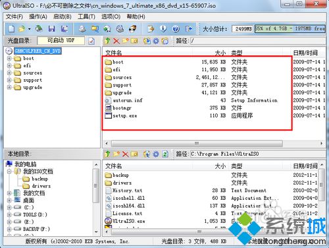329x248 pixels.
Task: Click the Make CD/DVD image icon
Action: pos(82,29)
